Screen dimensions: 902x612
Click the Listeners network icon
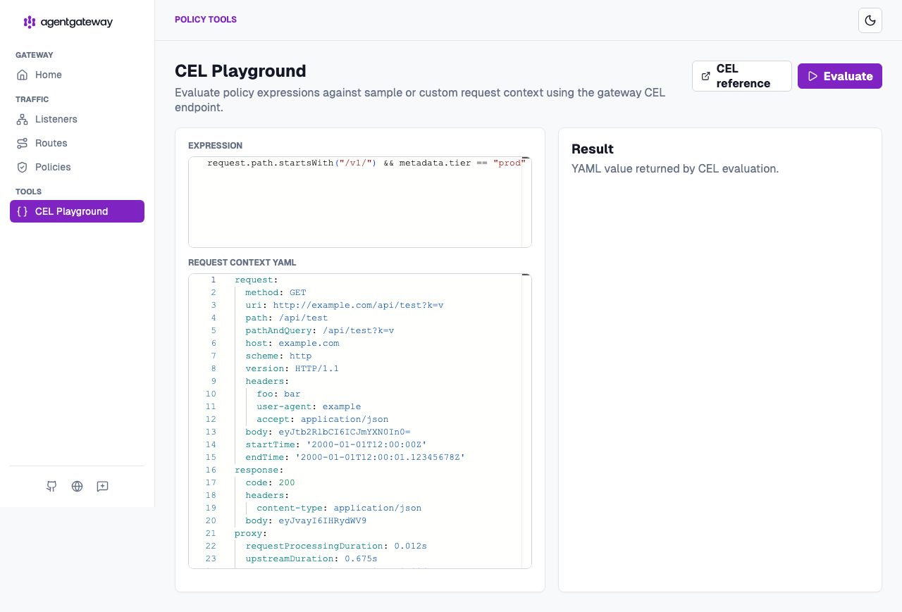23,119
